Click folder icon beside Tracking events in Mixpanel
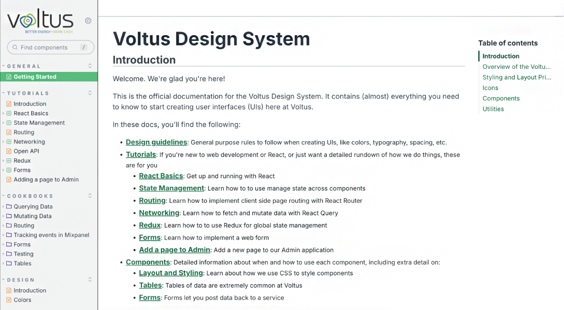564x310 pixels. [9, 235]
